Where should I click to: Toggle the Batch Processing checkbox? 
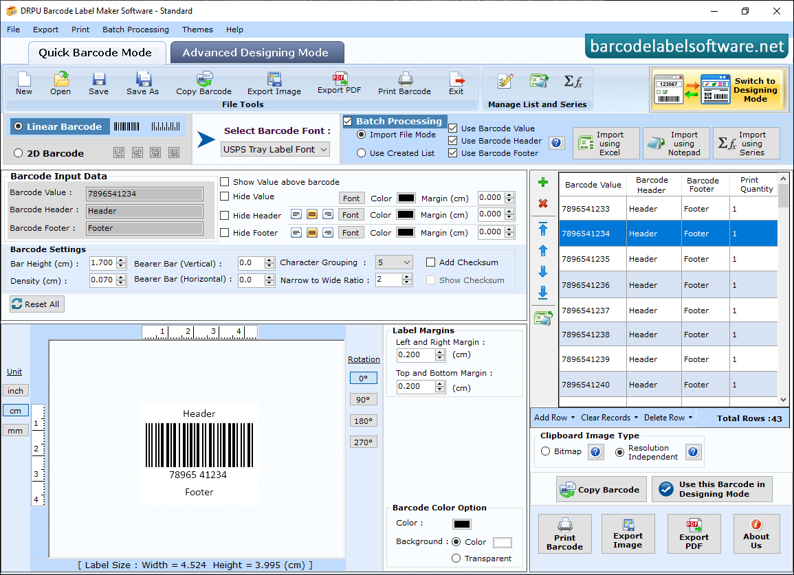pos(348,121)
